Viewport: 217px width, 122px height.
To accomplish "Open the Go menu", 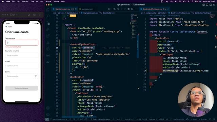I will (x=37, y=1).
